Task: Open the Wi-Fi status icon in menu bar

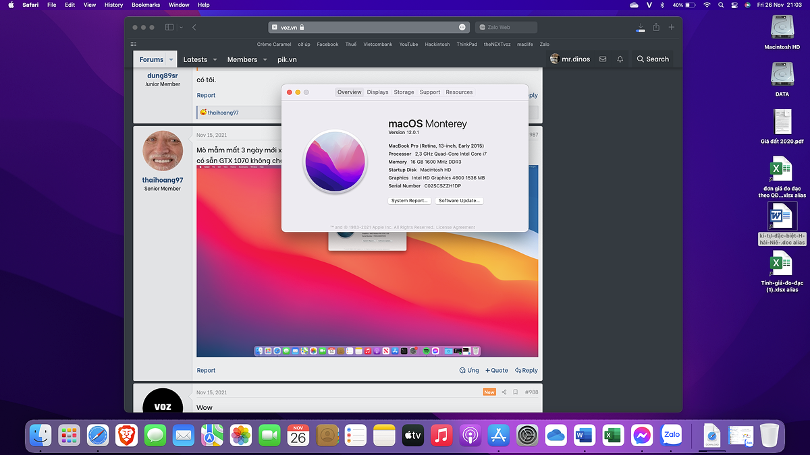Action: click(707, 5)
